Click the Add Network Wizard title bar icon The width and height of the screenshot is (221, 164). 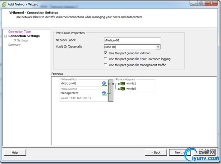4,4
